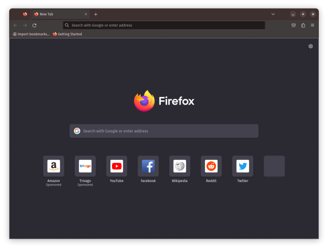The image size is (328, 249).
Task: Maximize the Firefox window
Action: click(x=303, y=14)
